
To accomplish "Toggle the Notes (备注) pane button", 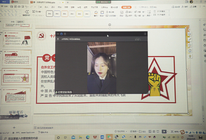I will tap(133, 131).
